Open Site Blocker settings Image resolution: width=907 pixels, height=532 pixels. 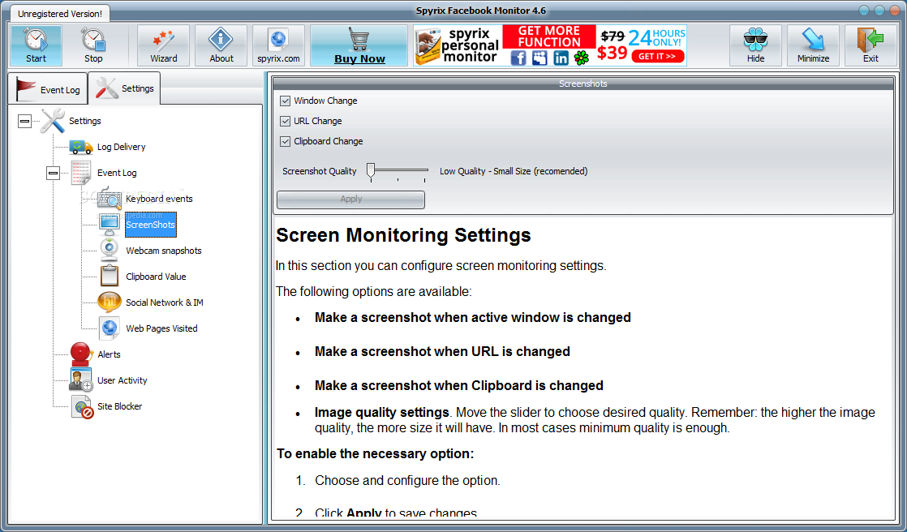120,406
